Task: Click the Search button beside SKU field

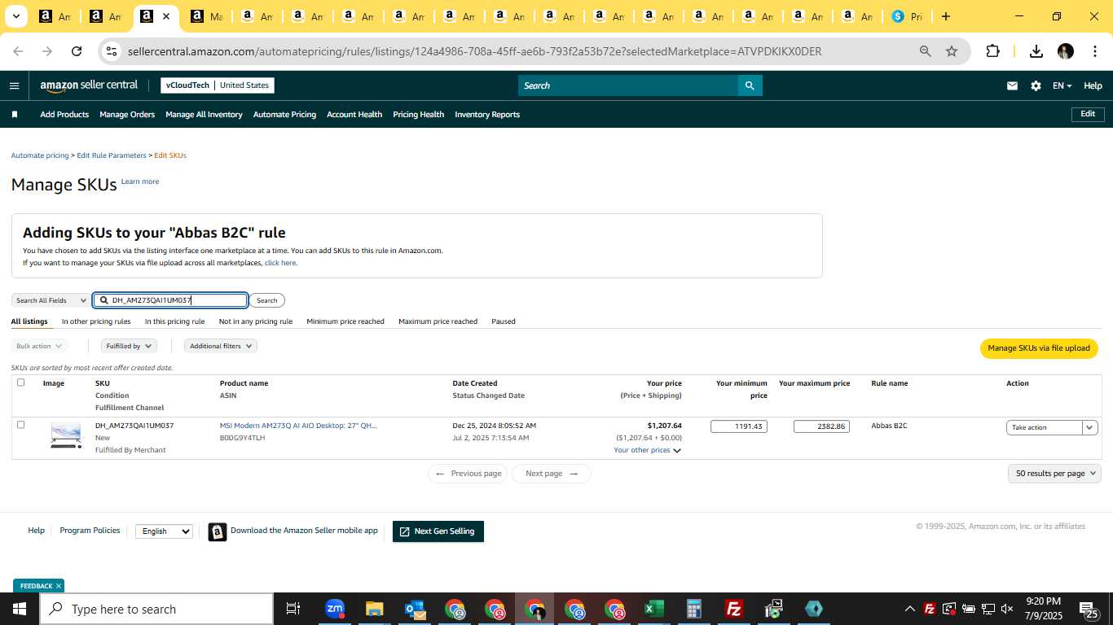Action: pos(266,300)
